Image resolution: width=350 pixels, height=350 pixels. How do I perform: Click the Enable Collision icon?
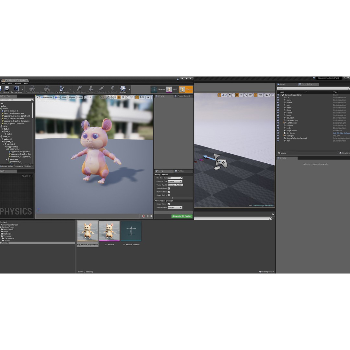click(32, 89)
